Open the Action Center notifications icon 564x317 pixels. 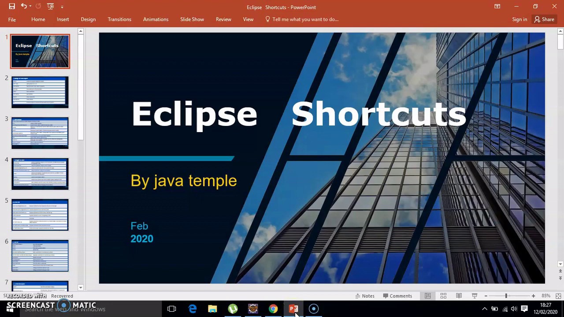click(524, 309)
